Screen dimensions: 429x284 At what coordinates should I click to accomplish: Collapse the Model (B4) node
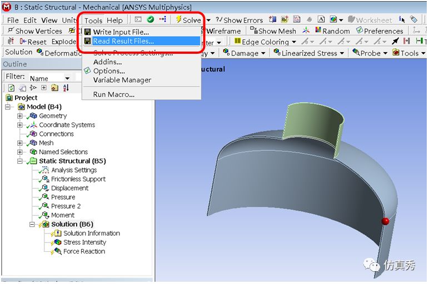[x=8, y=106]
